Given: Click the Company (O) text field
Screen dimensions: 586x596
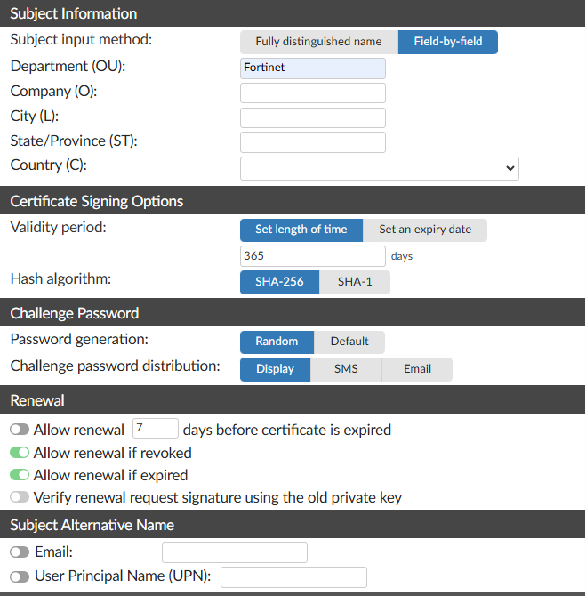Looking at the screenshot, I should click(313, 93).
